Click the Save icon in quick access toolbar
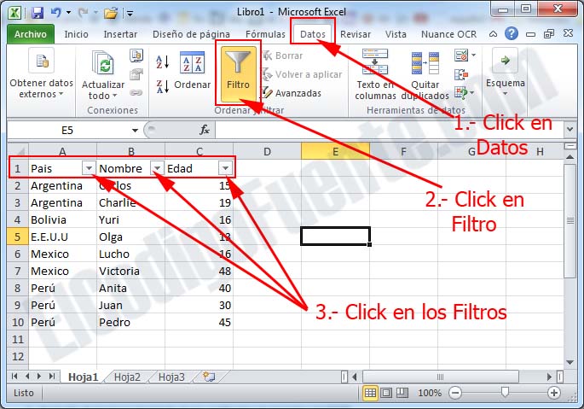This screenshot has width=584, height=409. coord(37,13)
